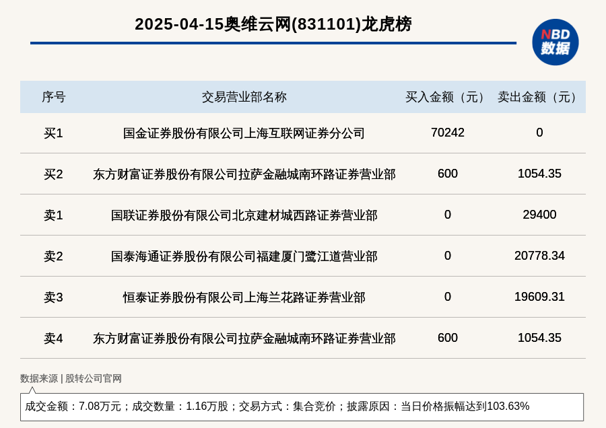Click 东方财富证券 拉萨金融城南环路 in 卖4 row
606x428 pixels.
(244, 338)
